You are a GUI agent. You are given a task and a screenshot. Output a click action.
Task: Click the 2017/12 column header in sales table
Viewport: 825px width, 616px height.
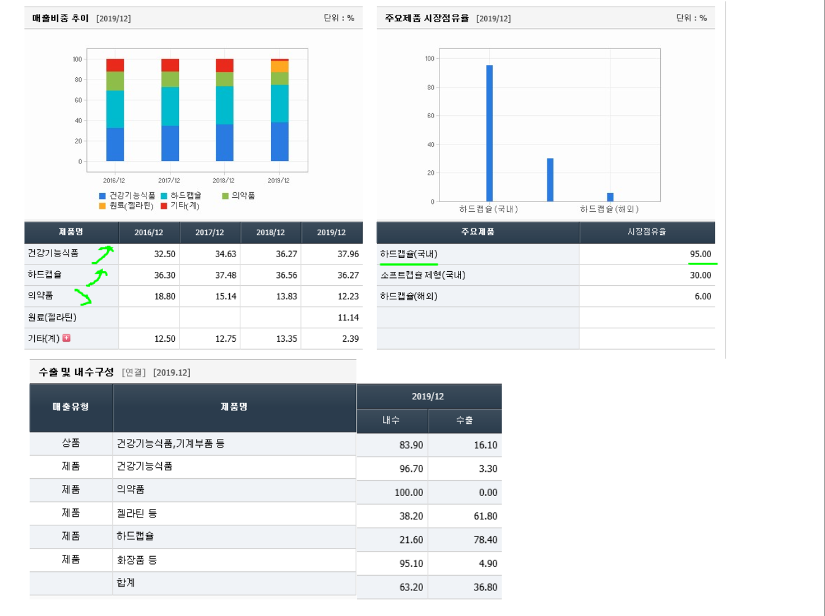click(210, 233)
